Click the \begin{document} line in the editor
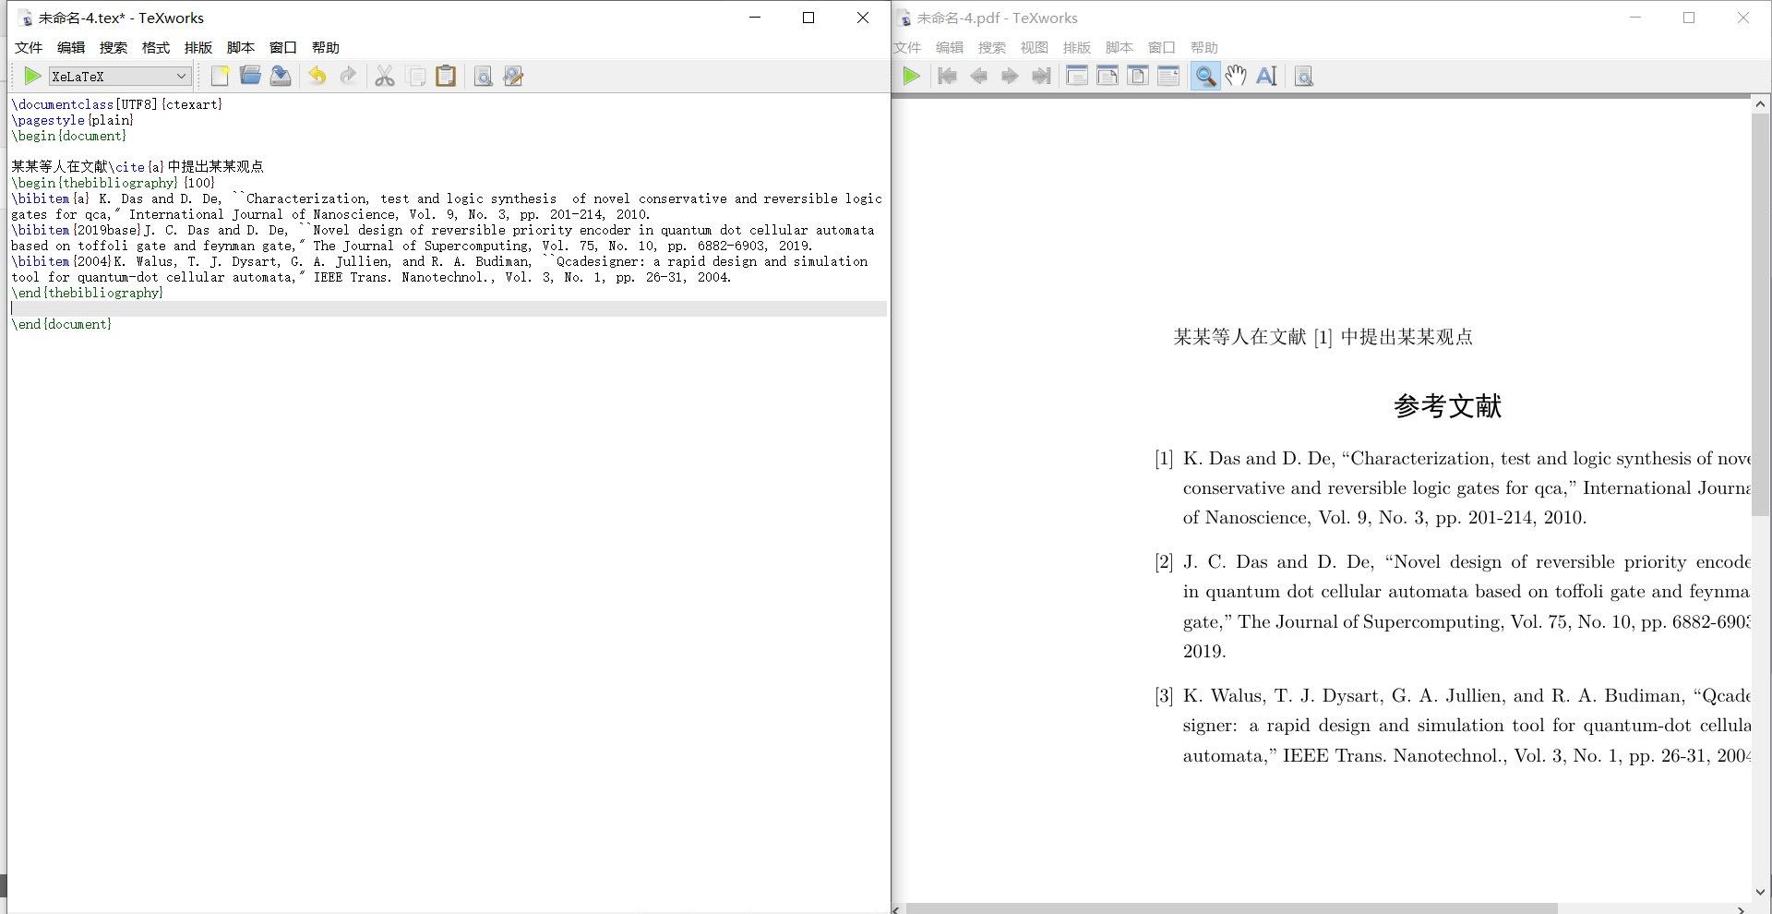The width and height of the screenshot is (1772, 914). (69, 136)
